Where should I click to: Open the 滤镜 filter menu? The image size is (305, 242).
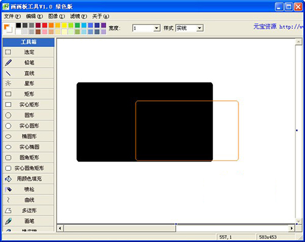coord(79,16)
